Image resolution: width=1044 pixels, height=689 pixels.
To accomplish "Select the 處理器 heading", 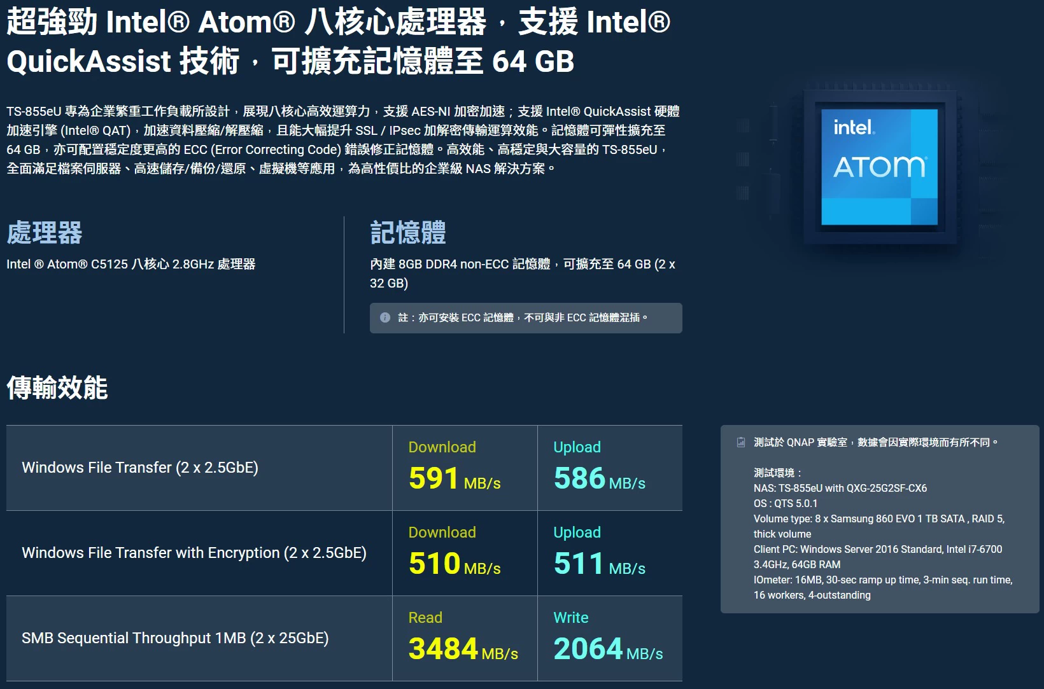I will pos(45,233).
